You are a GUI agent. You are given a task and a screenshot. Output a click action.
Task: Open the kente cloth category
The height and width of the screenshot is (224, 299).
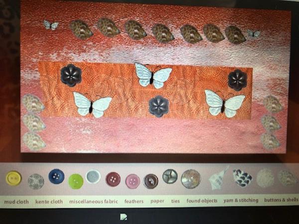(x=49, y=202)
